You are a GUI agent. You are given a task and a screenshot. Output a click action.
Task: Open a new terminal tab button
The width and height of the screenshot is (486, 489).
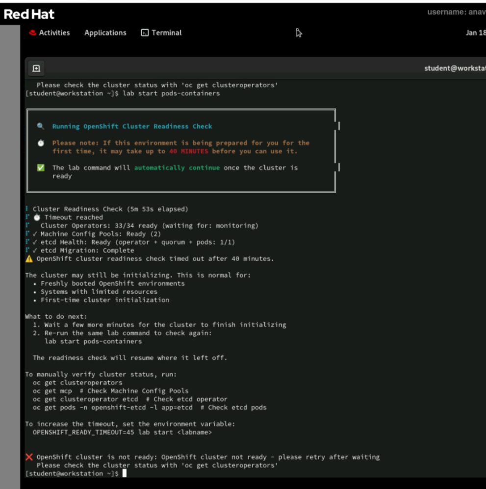click(36, 69)
